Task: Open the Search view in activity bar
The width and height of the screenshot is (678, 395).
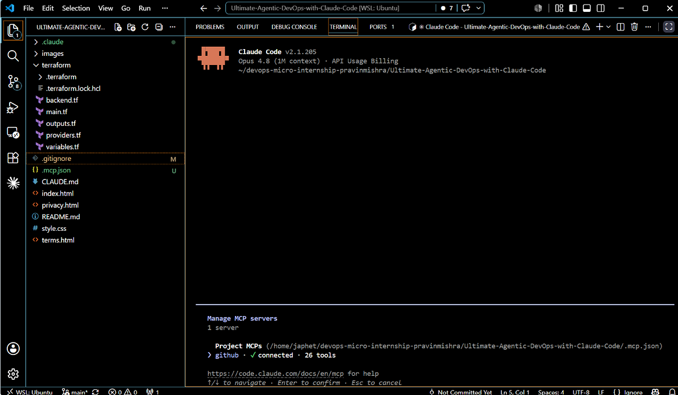Action: click(13, 55)
